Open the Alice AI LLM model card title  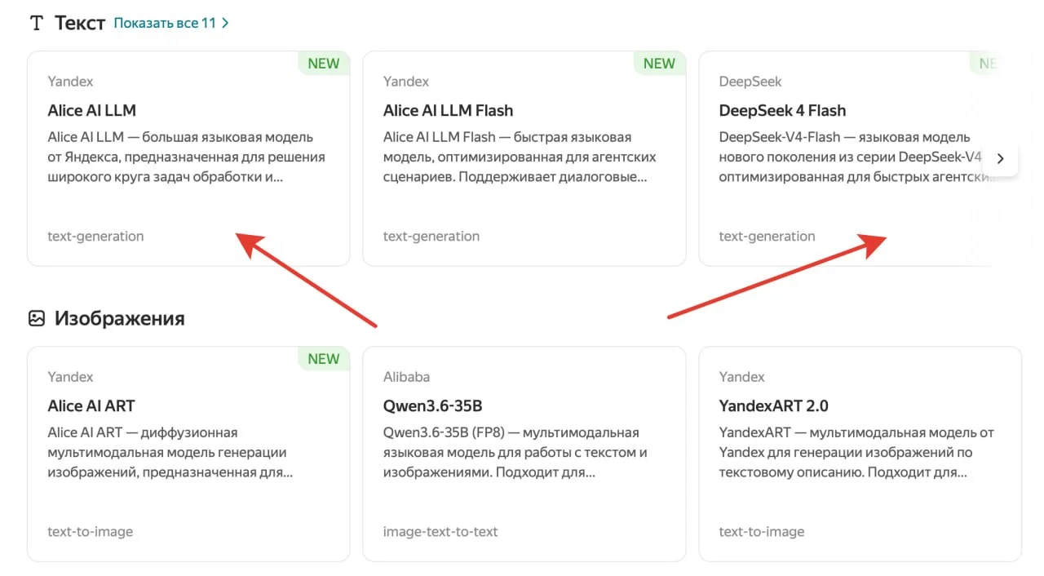[x=92, y=110]
